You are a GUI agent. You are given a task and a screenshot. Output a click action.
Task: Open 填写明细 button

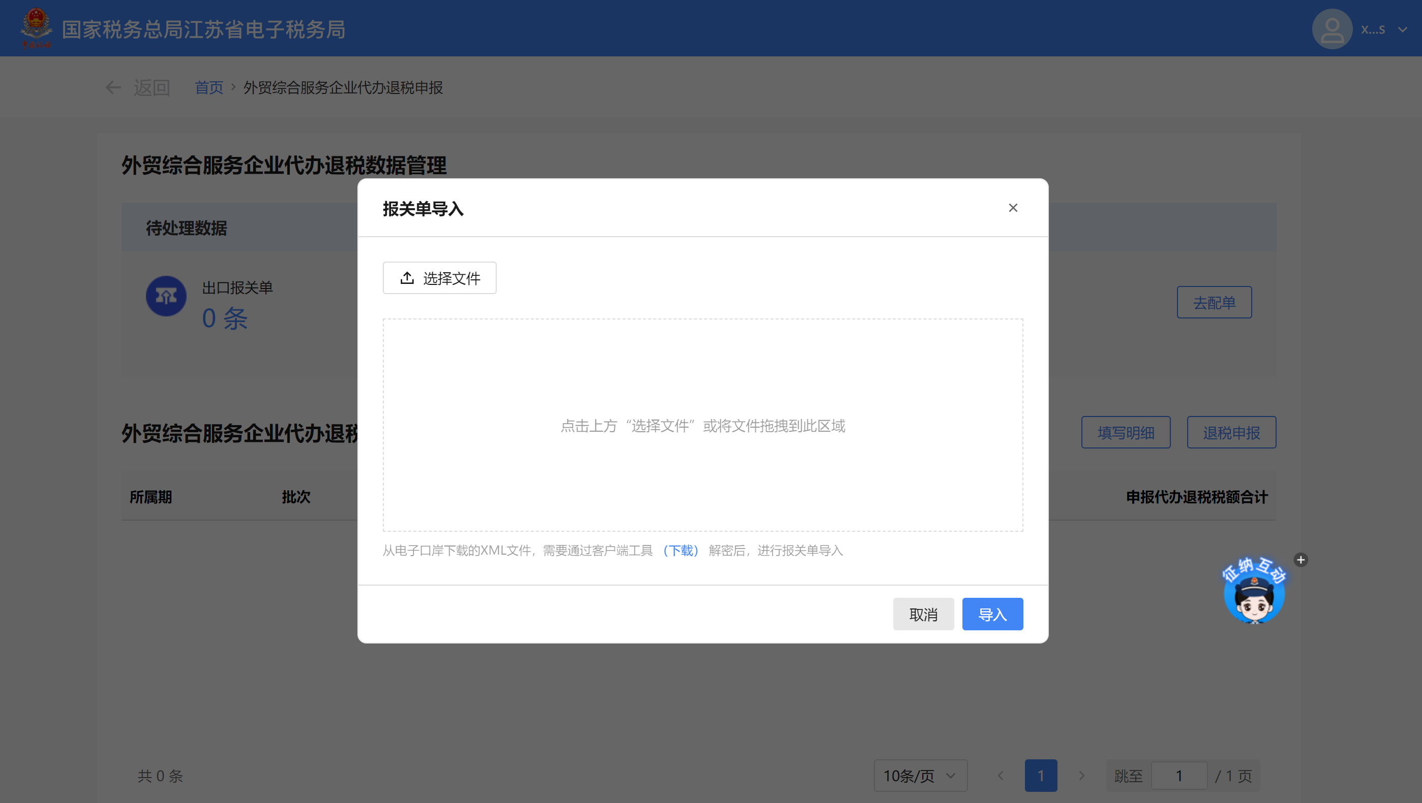pyautogui.click(x=1125, y=432)
